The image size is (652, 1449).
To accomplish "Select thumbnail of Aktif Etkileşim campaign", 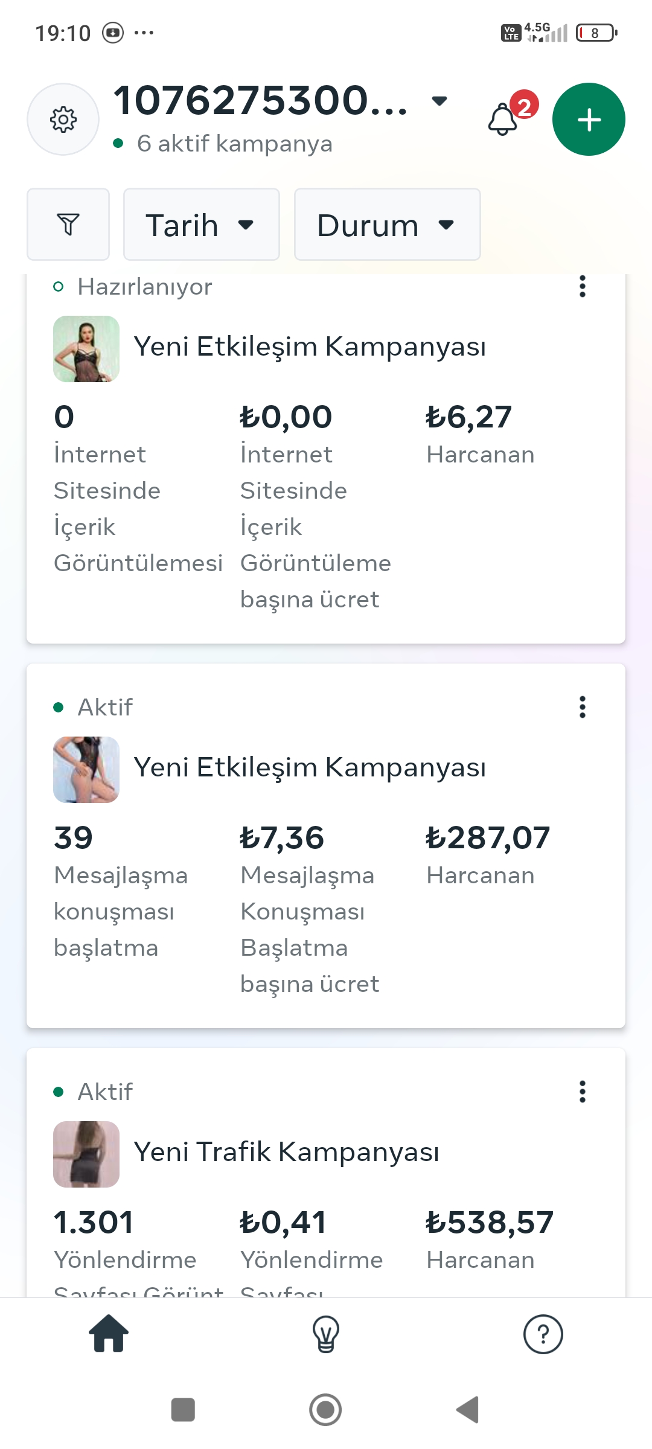I will [x=86, y=770].
